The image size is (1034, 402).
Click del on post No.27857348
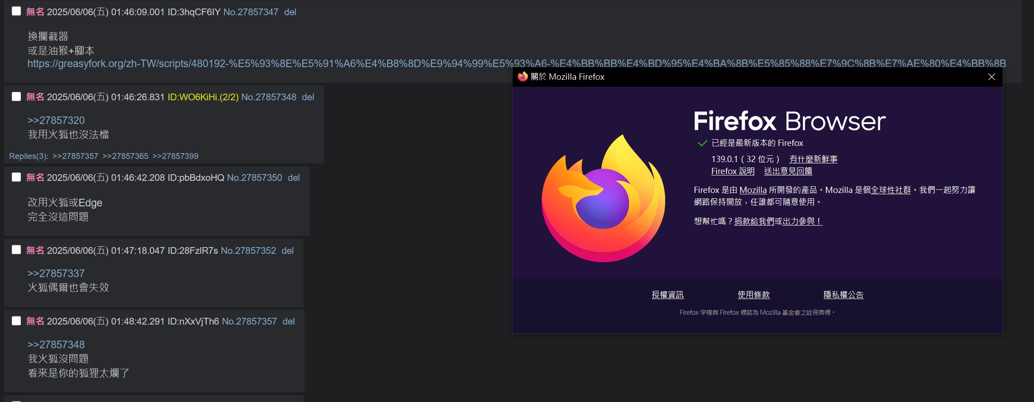tap(308, 97)
